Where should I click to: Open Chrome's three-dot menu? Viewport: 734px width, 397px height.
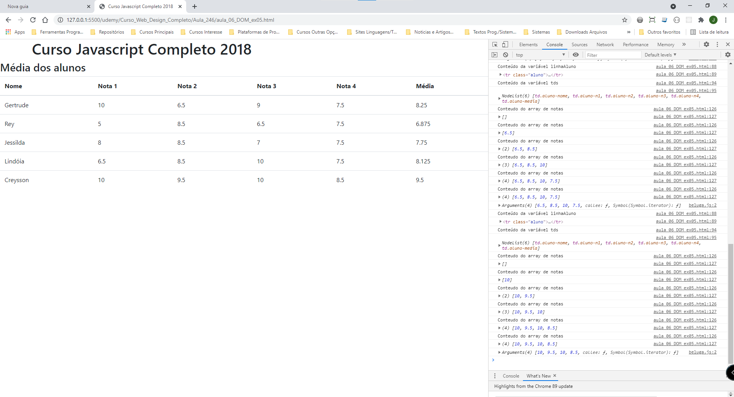[726, 20]
